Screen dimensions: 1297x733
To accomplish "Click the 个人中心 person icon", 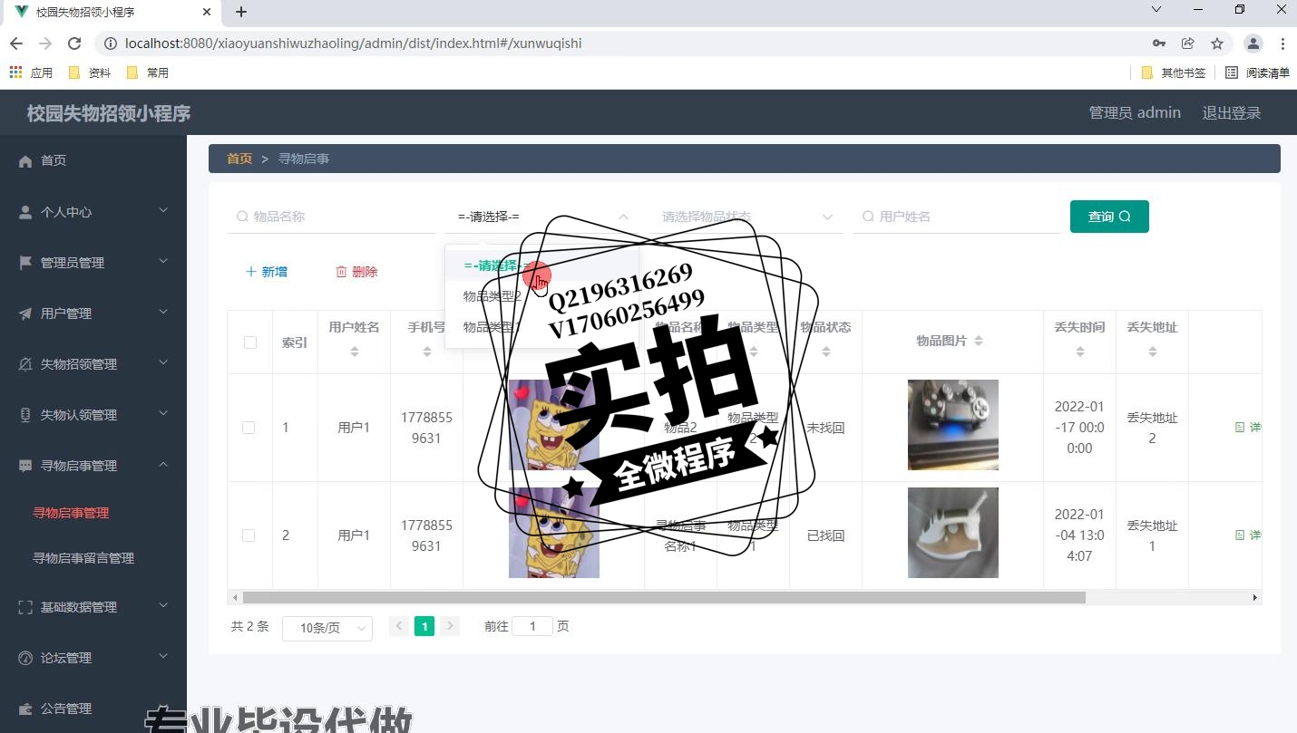I will pyautogui.click(x=25, y=212).
